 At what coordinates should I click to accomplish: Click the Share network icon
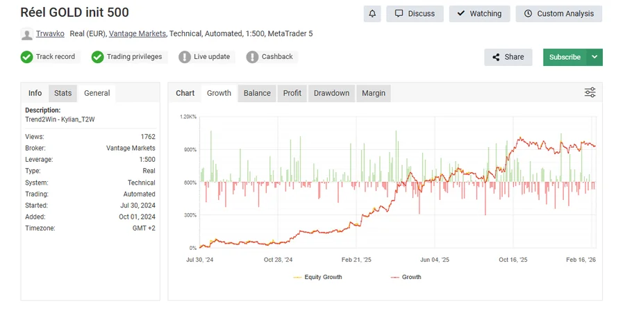496,57
